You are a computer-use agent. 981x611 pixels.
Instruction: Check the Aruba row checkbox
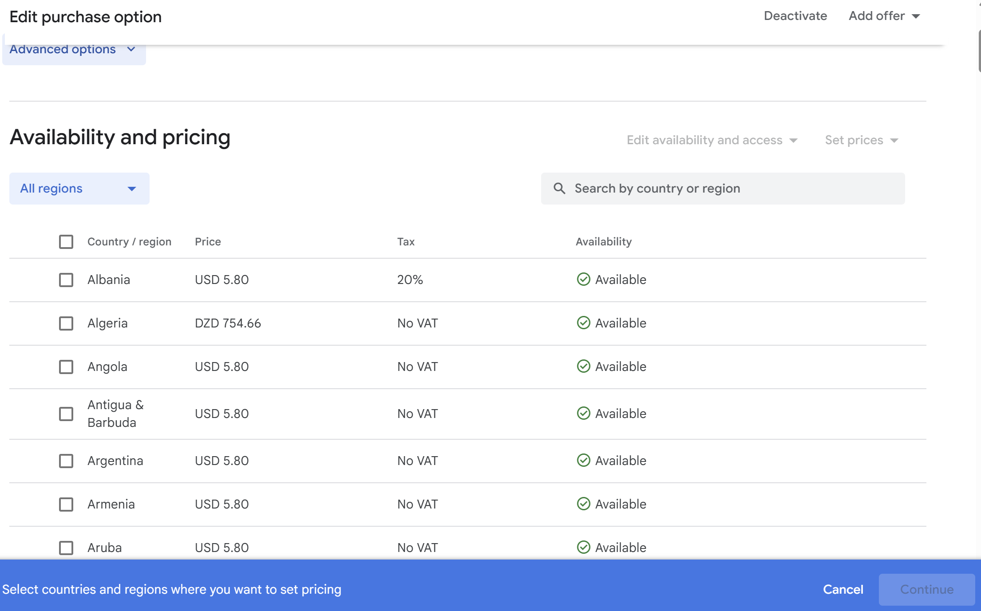66,548
